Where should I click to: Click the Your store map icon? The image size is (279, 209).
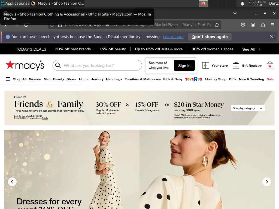coord(205,65)
